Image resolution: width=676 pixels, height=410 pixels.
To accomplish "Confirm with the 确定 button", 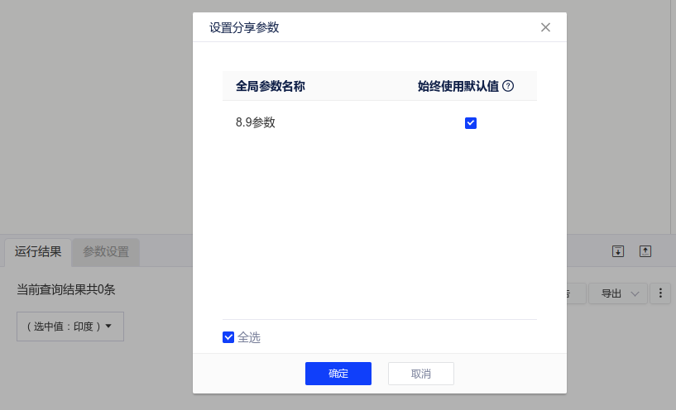I will point(338,374).
